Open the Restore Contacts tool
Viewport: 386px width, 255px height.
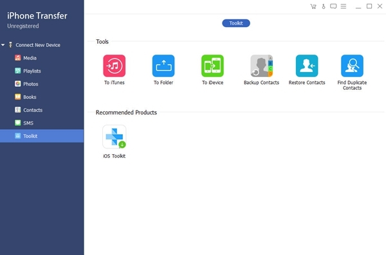tap(307, 66)
